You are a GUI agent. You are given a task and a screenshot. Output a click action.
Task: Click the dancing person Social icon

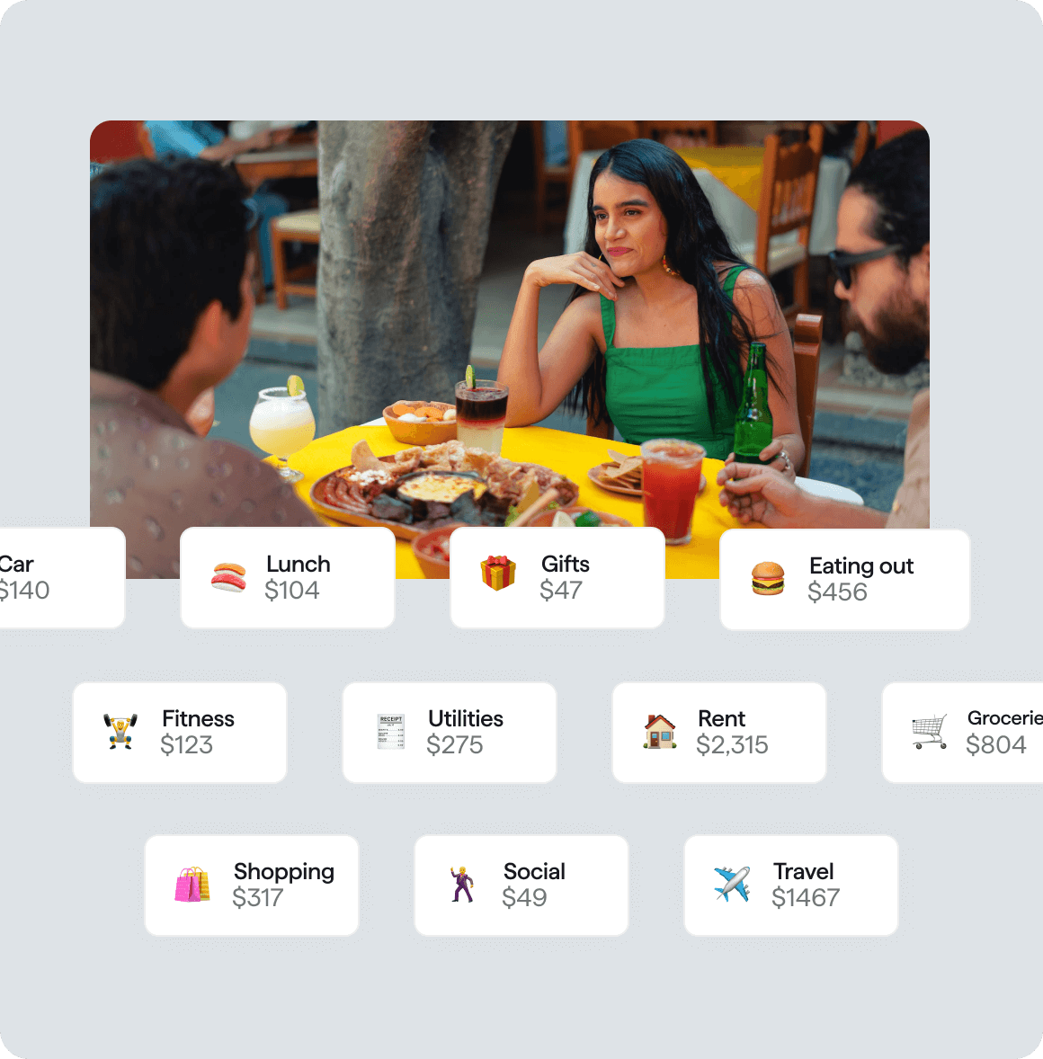(462, 884)
